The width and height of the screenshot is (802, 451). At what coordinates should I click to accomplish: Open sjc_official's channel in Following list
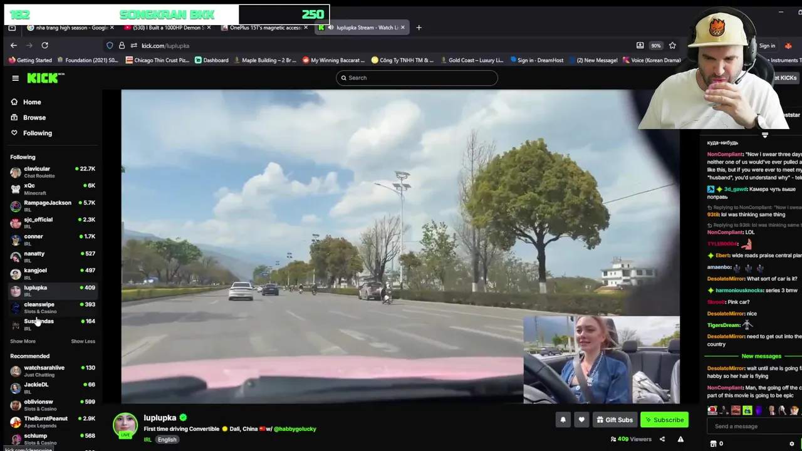(53, 222)
